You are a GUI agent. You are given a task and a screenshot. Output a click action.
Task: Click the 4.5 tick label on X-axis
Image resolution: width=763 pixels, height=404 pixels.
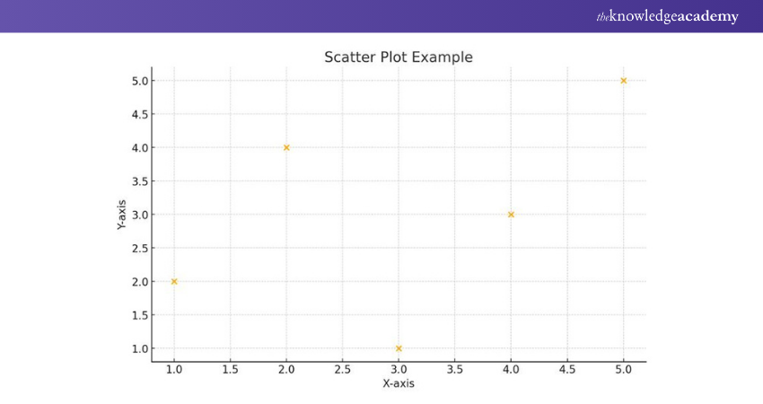click(566, 369)
